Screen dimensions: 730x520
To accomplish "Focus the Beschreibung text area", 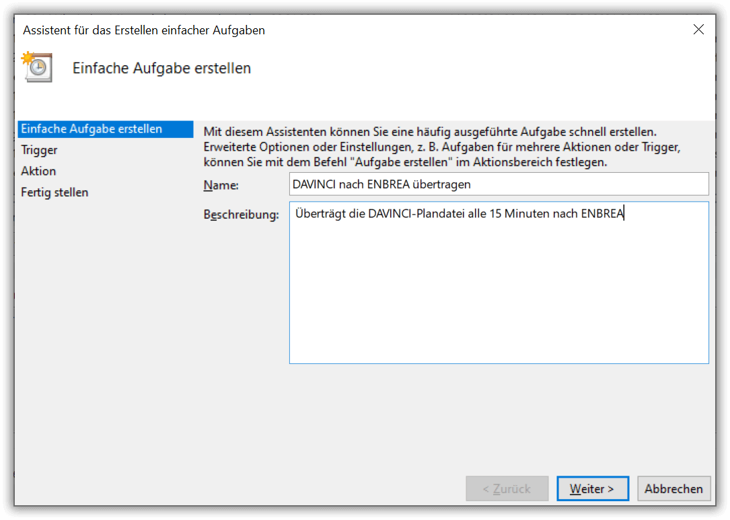I will pyautogui.click(x=499, y=283).
